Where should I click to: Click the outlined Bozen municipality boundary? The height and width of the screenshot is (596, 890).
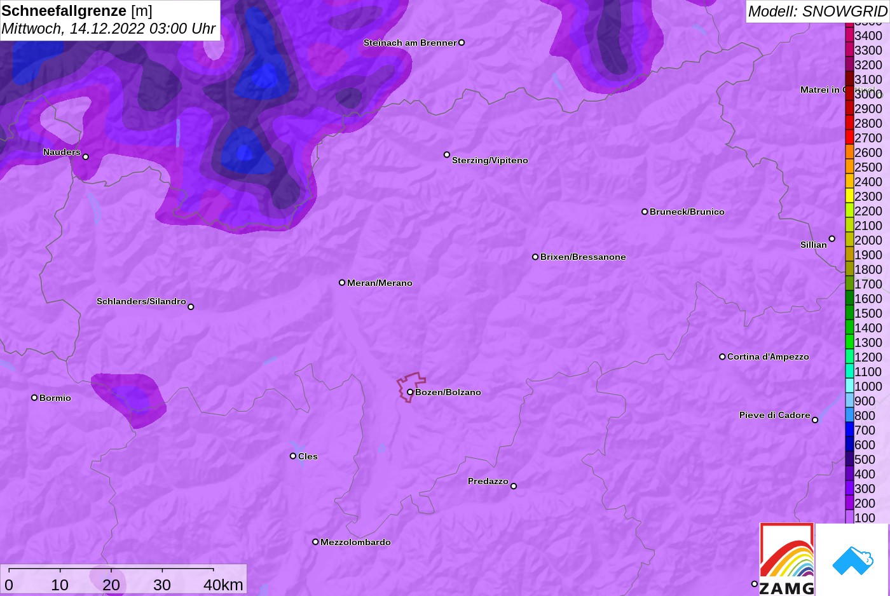[411, 387]
